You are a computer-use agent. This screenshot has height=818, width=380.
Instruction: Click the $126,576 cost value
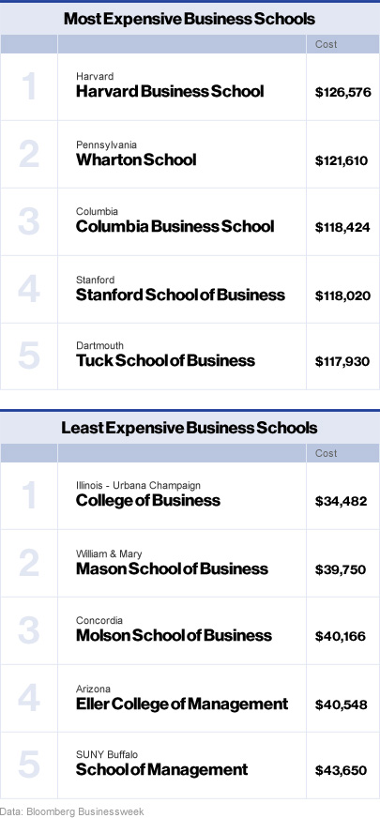click(x=343, y=93)
